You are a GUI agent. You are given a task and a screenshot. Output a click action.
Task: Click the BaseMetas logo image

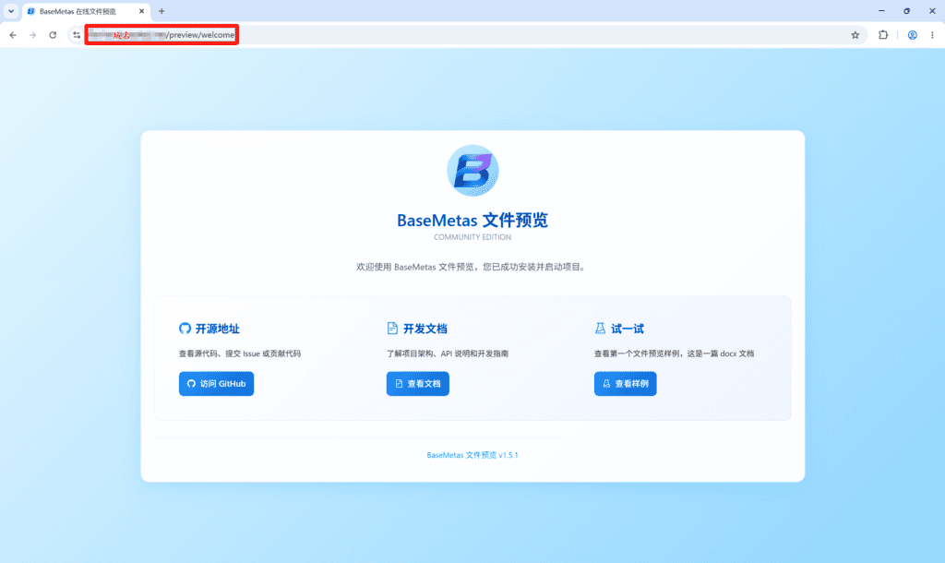[x=472, y=171]
